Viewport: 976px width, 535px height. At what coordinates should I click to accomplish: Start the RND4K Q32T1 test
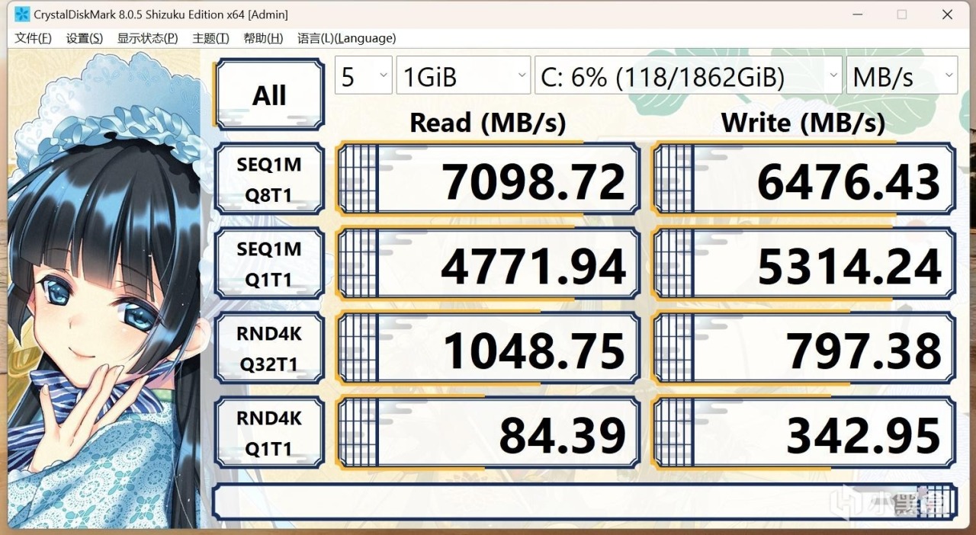pos(270,349)
